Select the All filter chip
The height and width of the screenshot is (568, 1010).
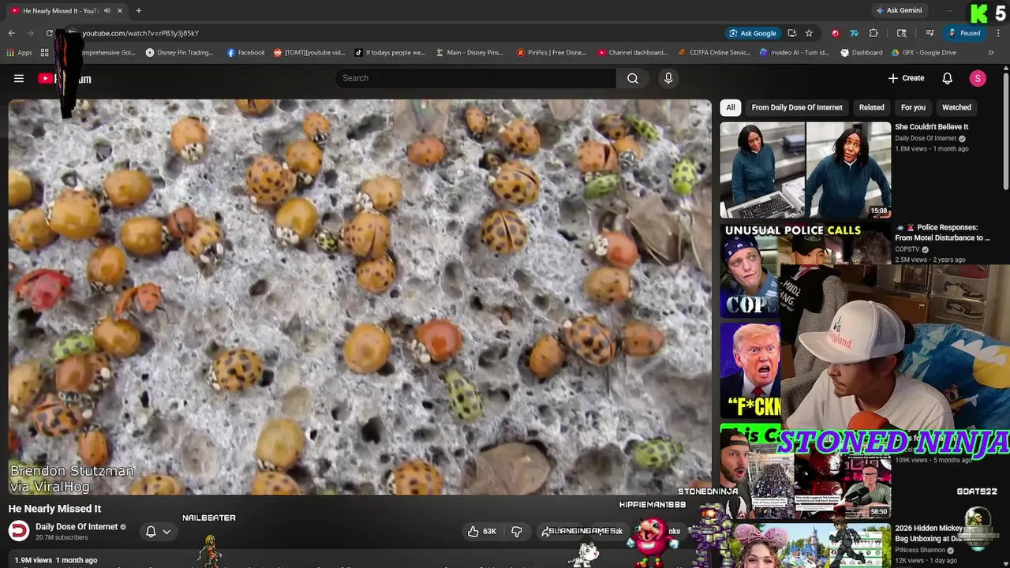pos(731,107)
